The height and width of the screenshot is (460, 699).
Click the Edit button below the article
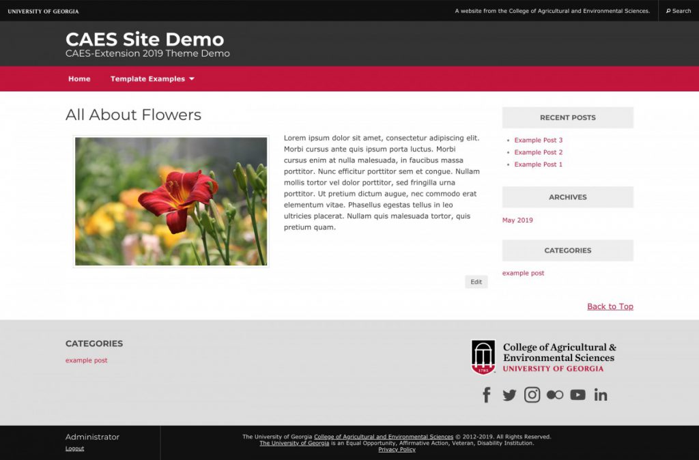(x=476, y=282)
